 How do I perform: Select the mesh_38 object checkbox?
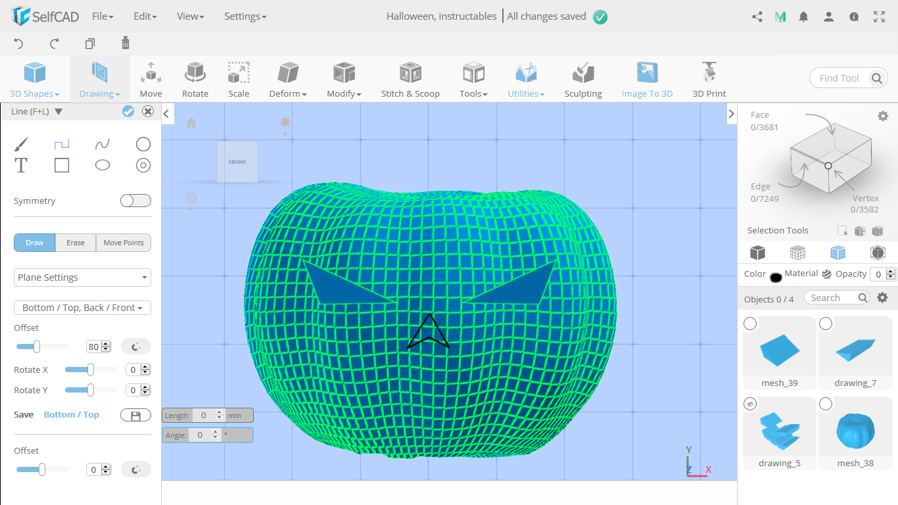point(826,403)
